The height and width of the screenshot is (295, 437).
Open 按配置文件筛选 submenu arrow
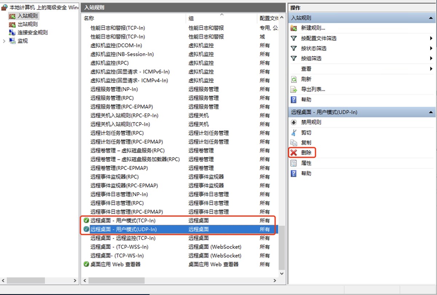431,38
